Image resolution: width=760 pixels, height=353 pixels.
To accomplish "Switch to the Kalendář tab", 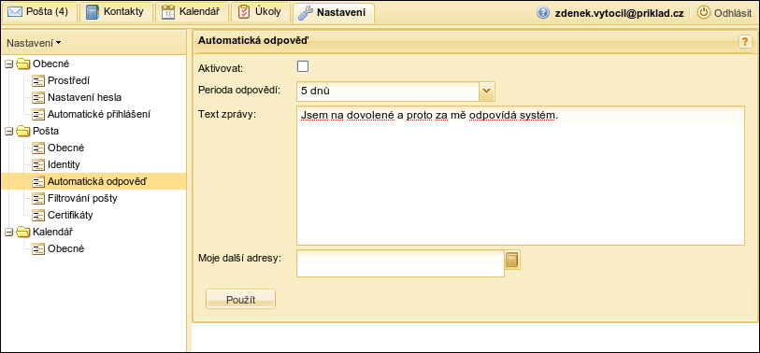I will (x=192, y=12).
